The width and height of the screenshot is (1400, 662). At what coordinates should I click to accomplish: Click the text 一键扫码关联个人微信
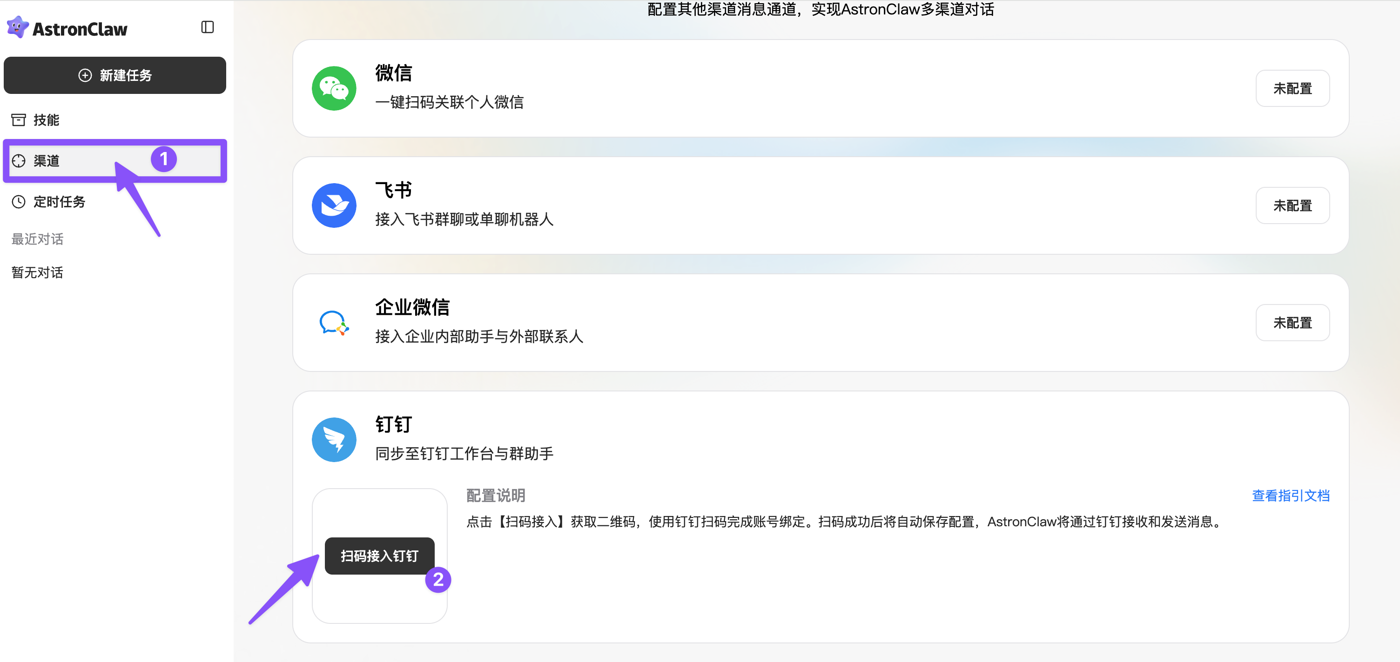pos(449,102)
